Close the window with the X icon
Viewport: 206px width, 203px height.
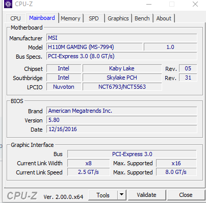[x=195, y=4]
